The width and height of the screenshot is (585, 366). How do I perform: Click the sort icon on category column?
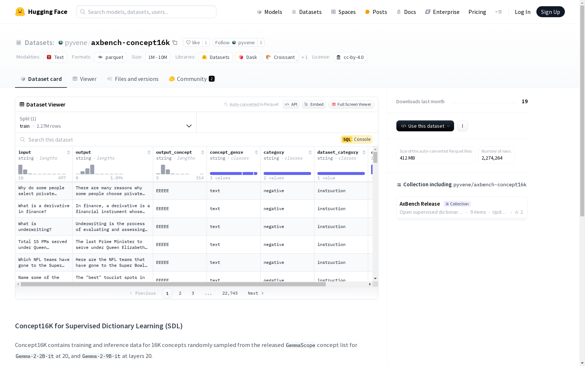310,152
